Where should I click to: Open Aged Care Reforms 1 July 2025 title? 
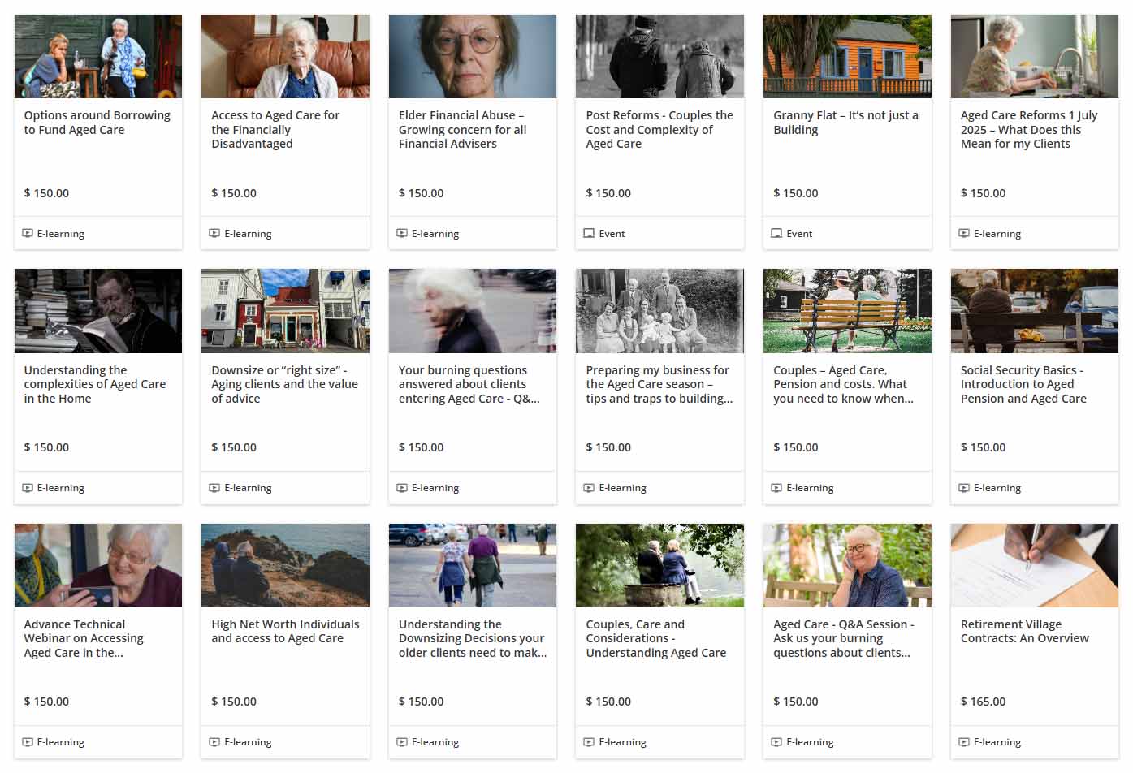(1029, 130)
